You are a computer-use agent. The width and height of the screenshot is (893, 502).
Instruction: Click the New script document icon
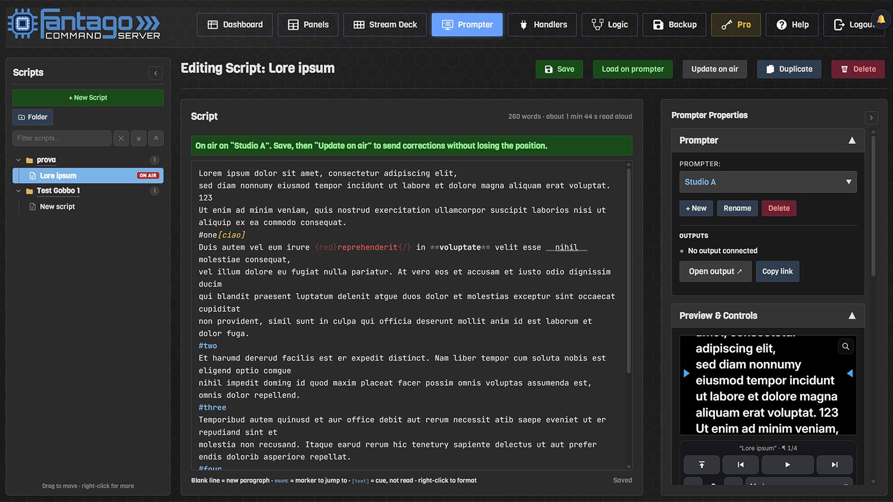(x=32, y=206)
